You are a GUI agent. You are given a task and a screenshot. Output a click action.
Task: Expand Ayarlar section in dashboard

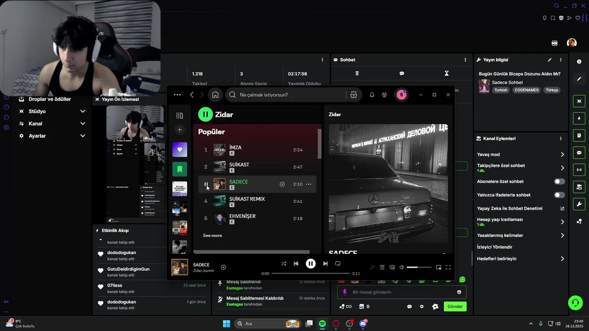click(x=83, y=136)
